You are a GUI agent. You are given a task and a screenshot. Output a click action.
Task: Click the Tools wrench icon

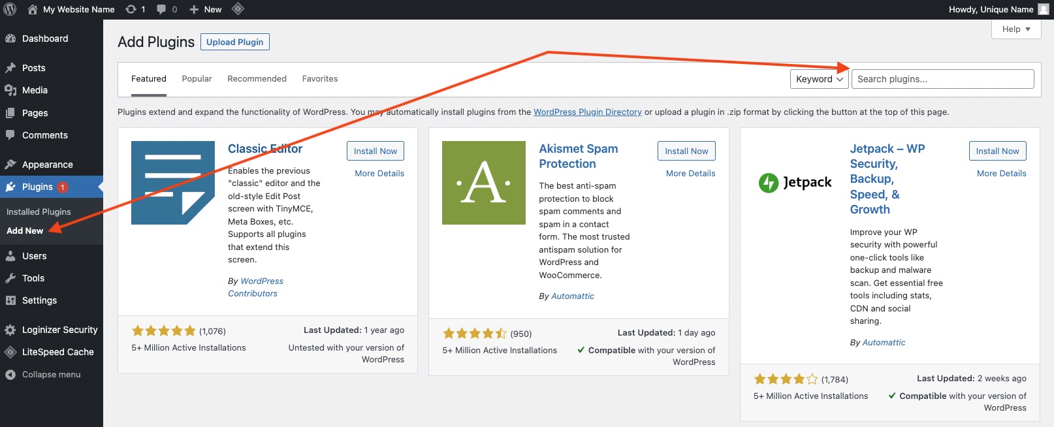[x=10, y=278]
